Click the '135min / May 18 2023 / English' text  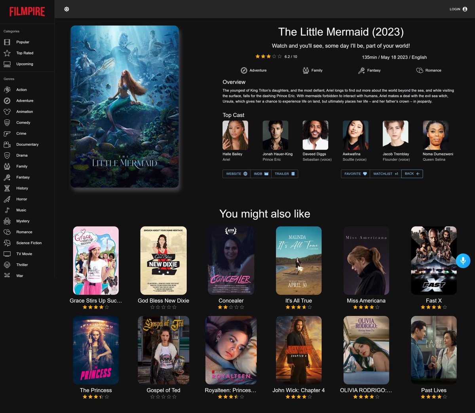[394, 57]
